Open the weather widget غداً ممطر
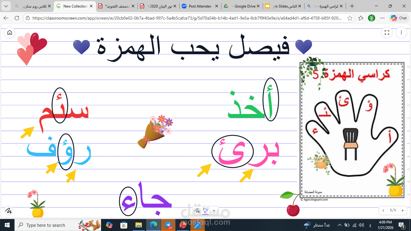 pyautogui.click(x=317, y=225)
